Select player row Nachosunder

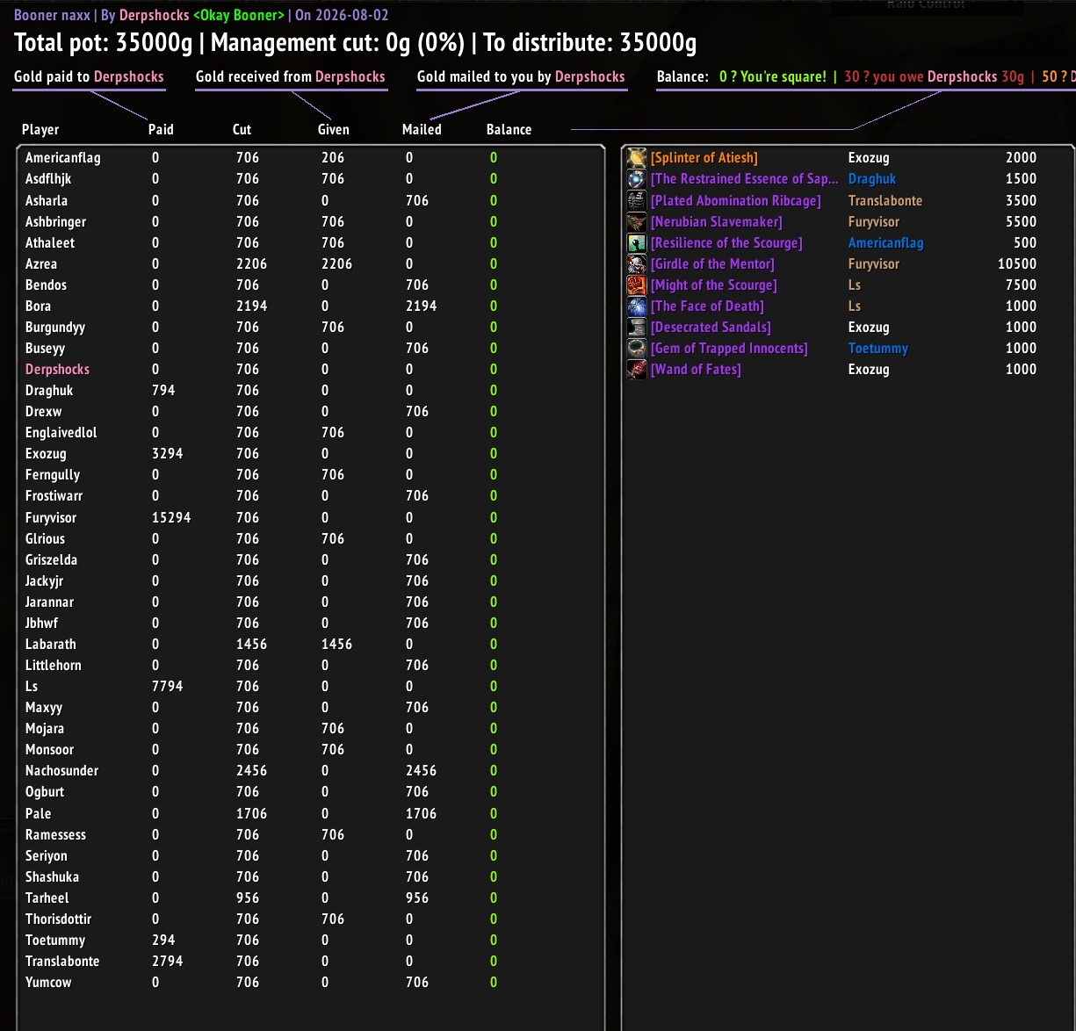310,770
